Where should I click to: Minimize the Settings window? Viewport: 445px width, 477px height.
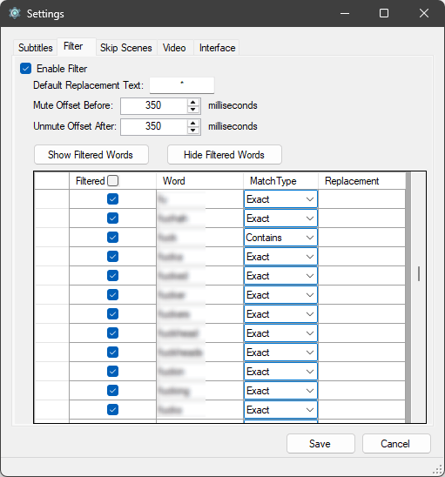pos(345,13)
